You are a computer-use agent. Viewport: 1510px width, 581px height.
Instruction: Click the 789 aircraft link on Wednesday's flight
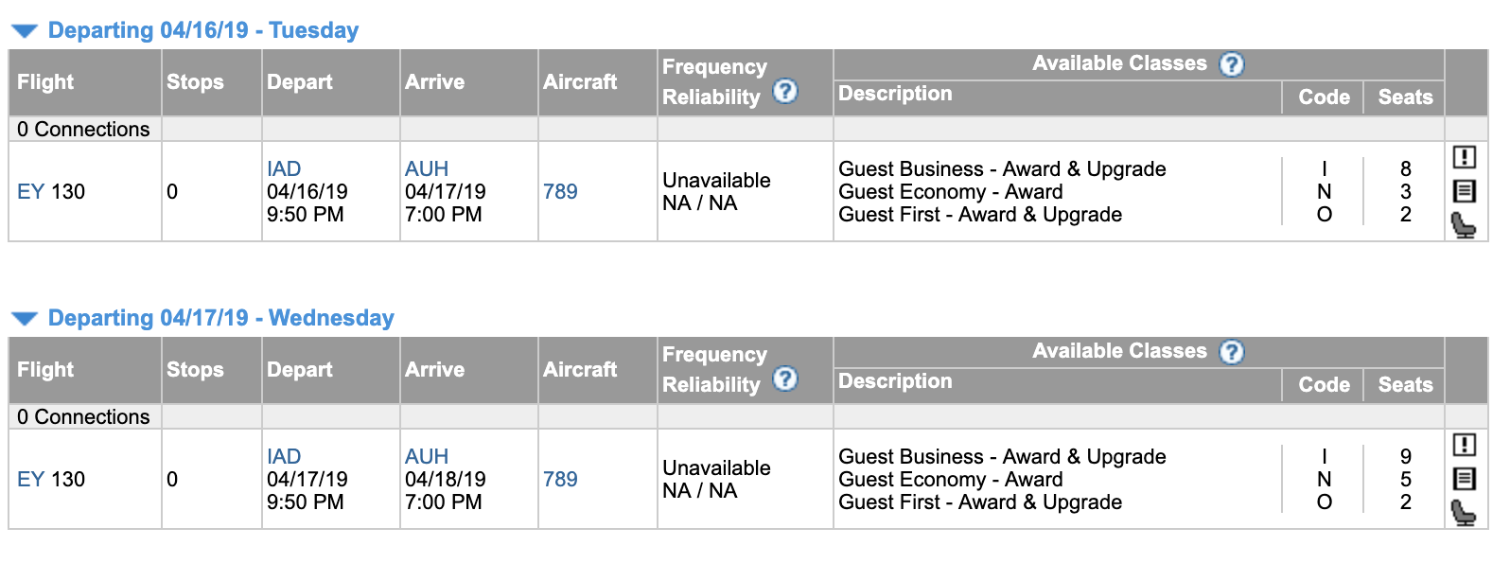560,480
